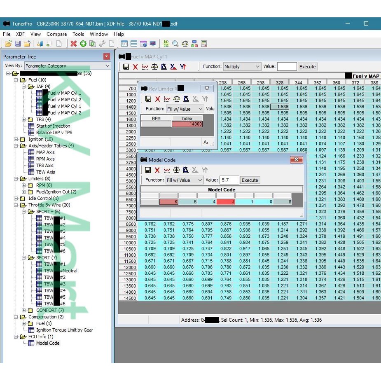This screenshot has height=381, width=381.
Task: Click the balance scales icon in main toolbar
Action: pos(185,44)
